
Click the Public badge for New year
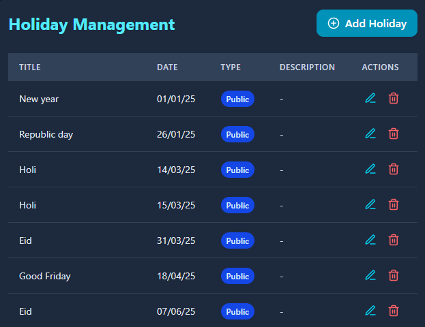(x=237, y=99)
